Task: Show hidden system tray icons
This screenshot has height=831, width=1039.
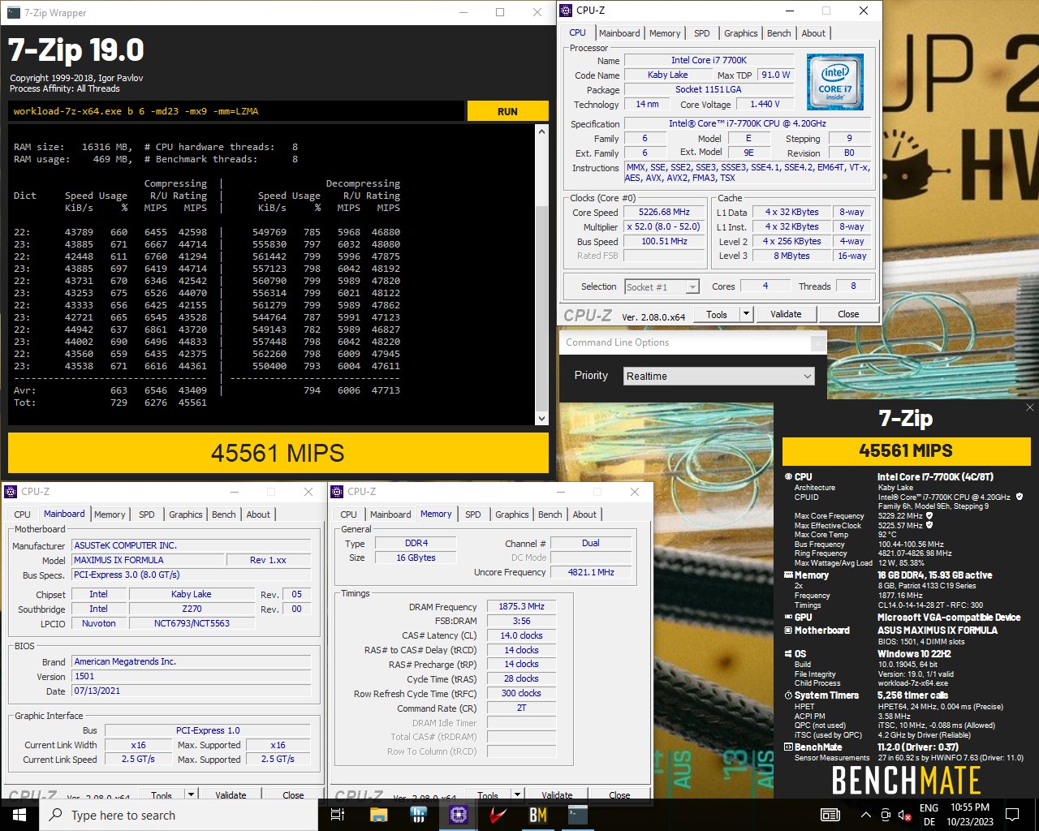Action: tap(865, 815)
